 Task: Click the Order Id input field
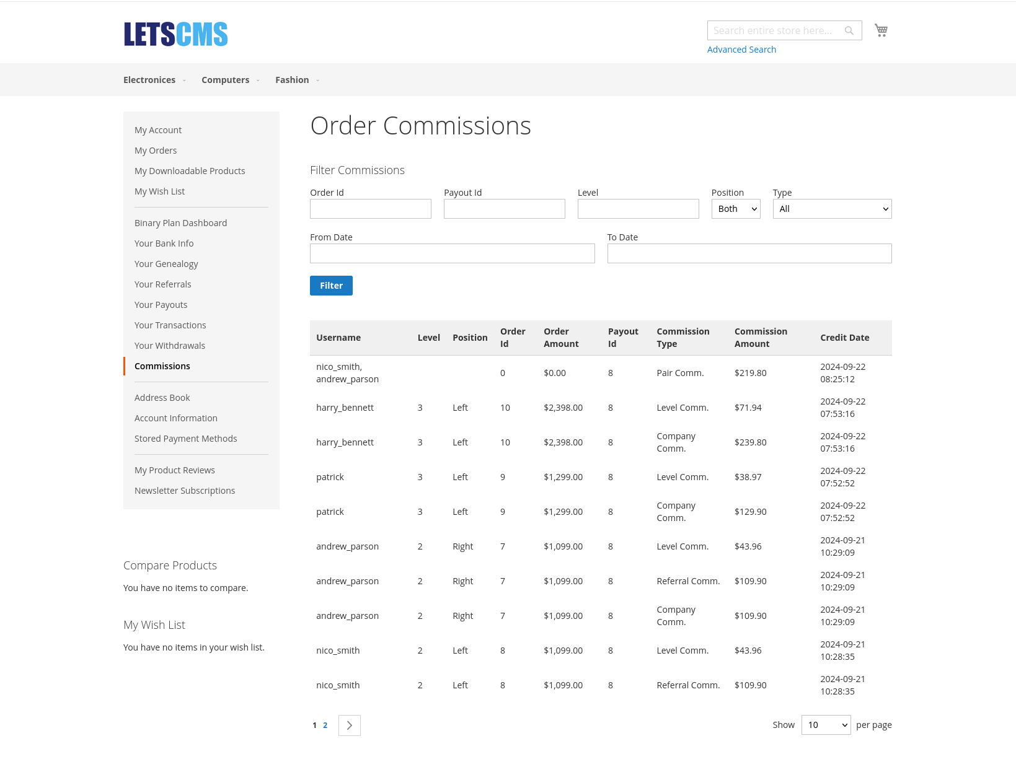click(370, 209)
